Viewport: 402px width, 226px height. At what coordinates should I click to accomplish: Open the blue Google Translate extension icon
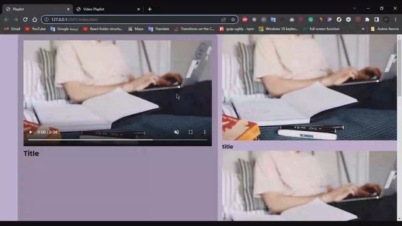pyautogui.click(x=273, y=19)
